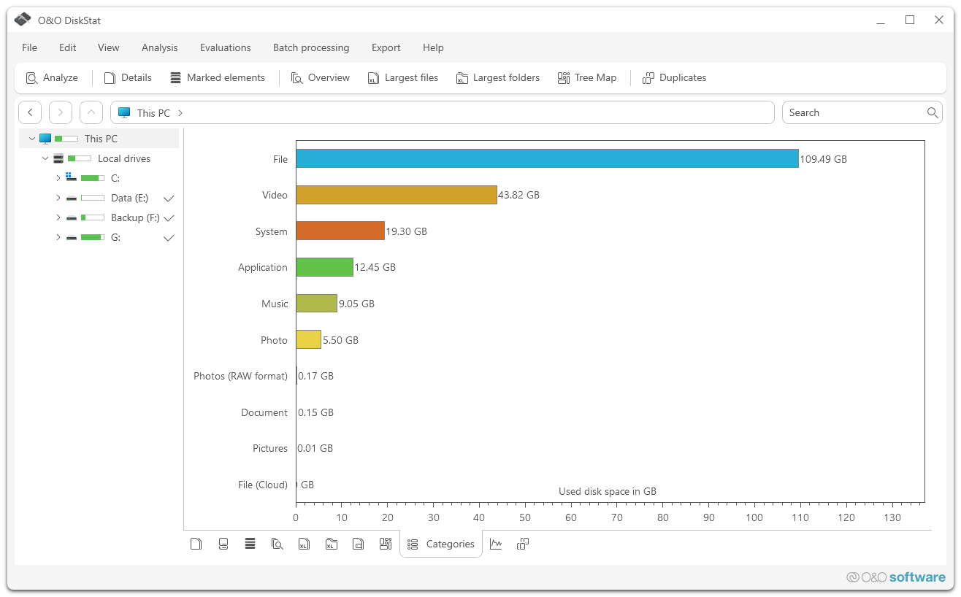Click the orange System bar in the chart
The width and height of the screenshot is (961, 597).
coord(340,231)
